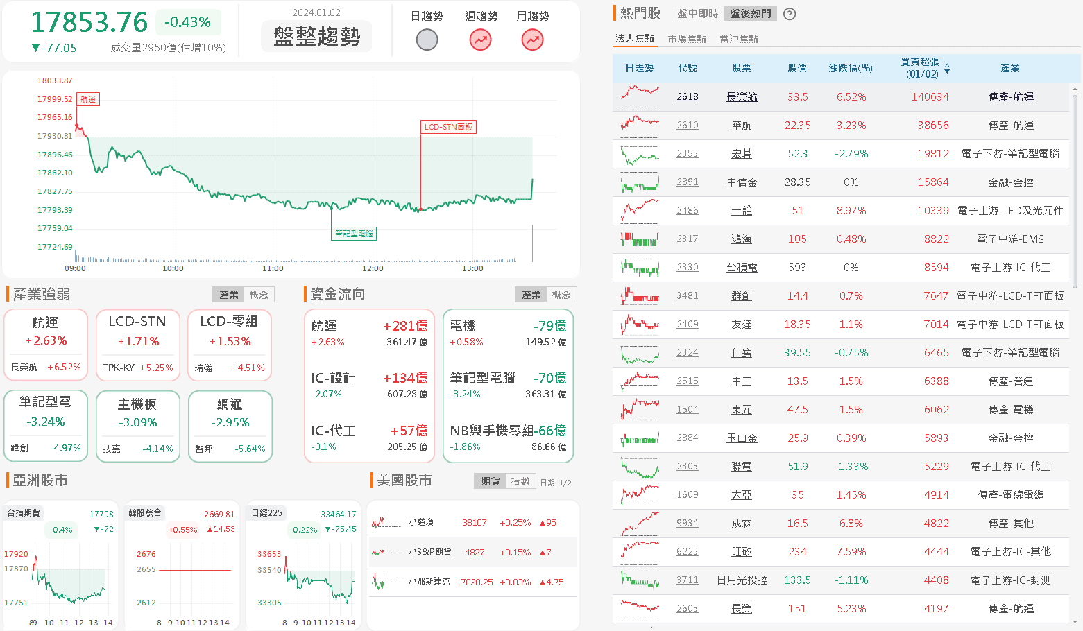
Task: Open mini trend chart for 台積電 2330
Action: pyautogui.click(x=640, y=267)
